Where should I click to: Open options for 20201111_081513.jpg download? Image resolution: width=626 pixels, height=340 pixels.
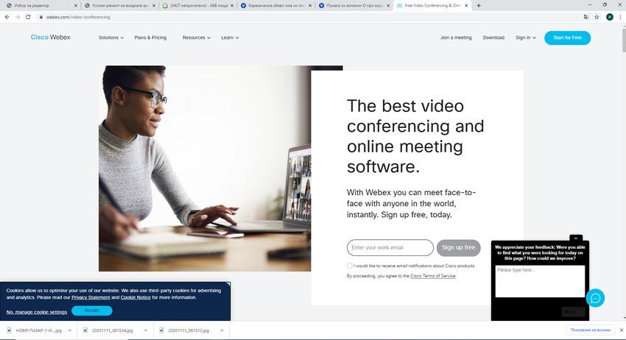(222, 330)
